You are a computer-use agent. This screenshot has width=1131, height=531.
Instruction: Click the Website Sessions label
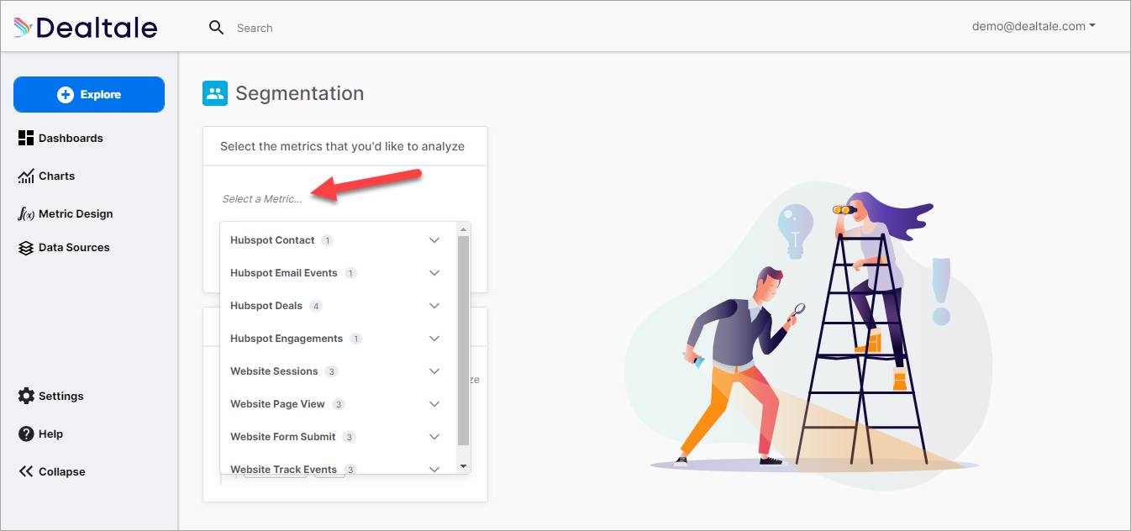(x=274, y=371)
